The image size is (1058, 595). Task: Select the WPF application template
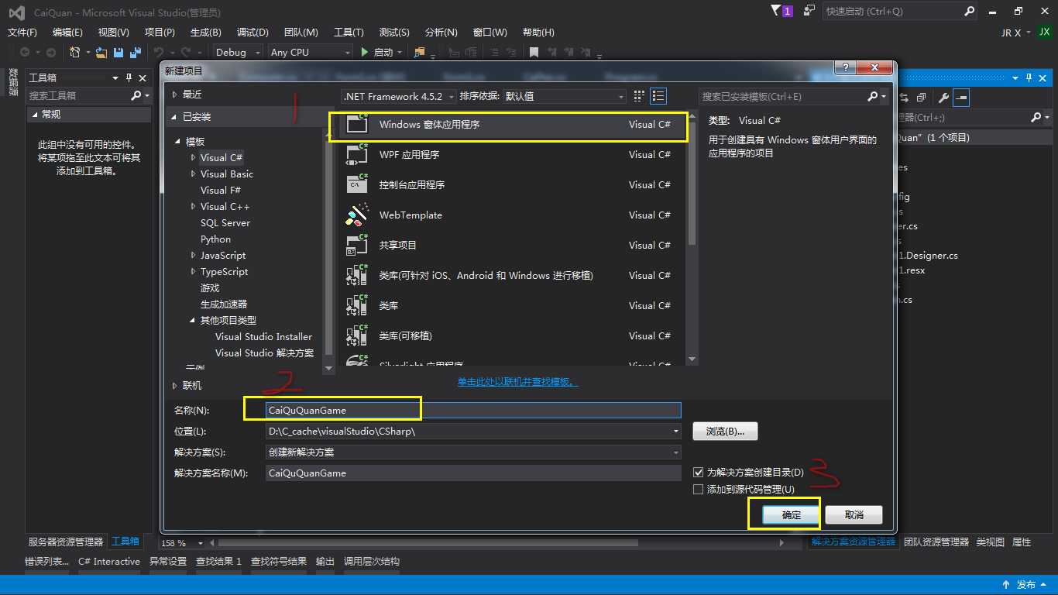(513, 154)
